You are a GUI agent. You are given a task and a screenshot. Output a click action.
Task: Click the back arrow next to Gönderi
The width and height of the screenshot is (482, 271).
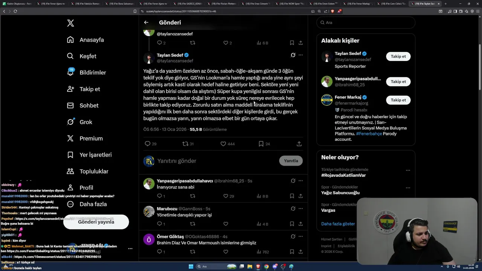point(146,23)
